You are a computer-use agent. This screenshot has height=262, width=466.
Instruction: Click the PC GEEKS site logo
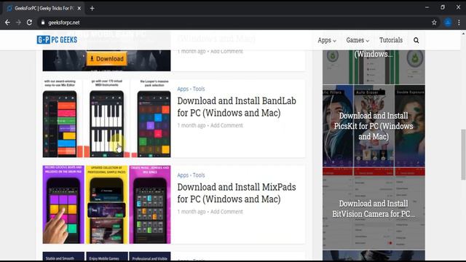[57, 39]
